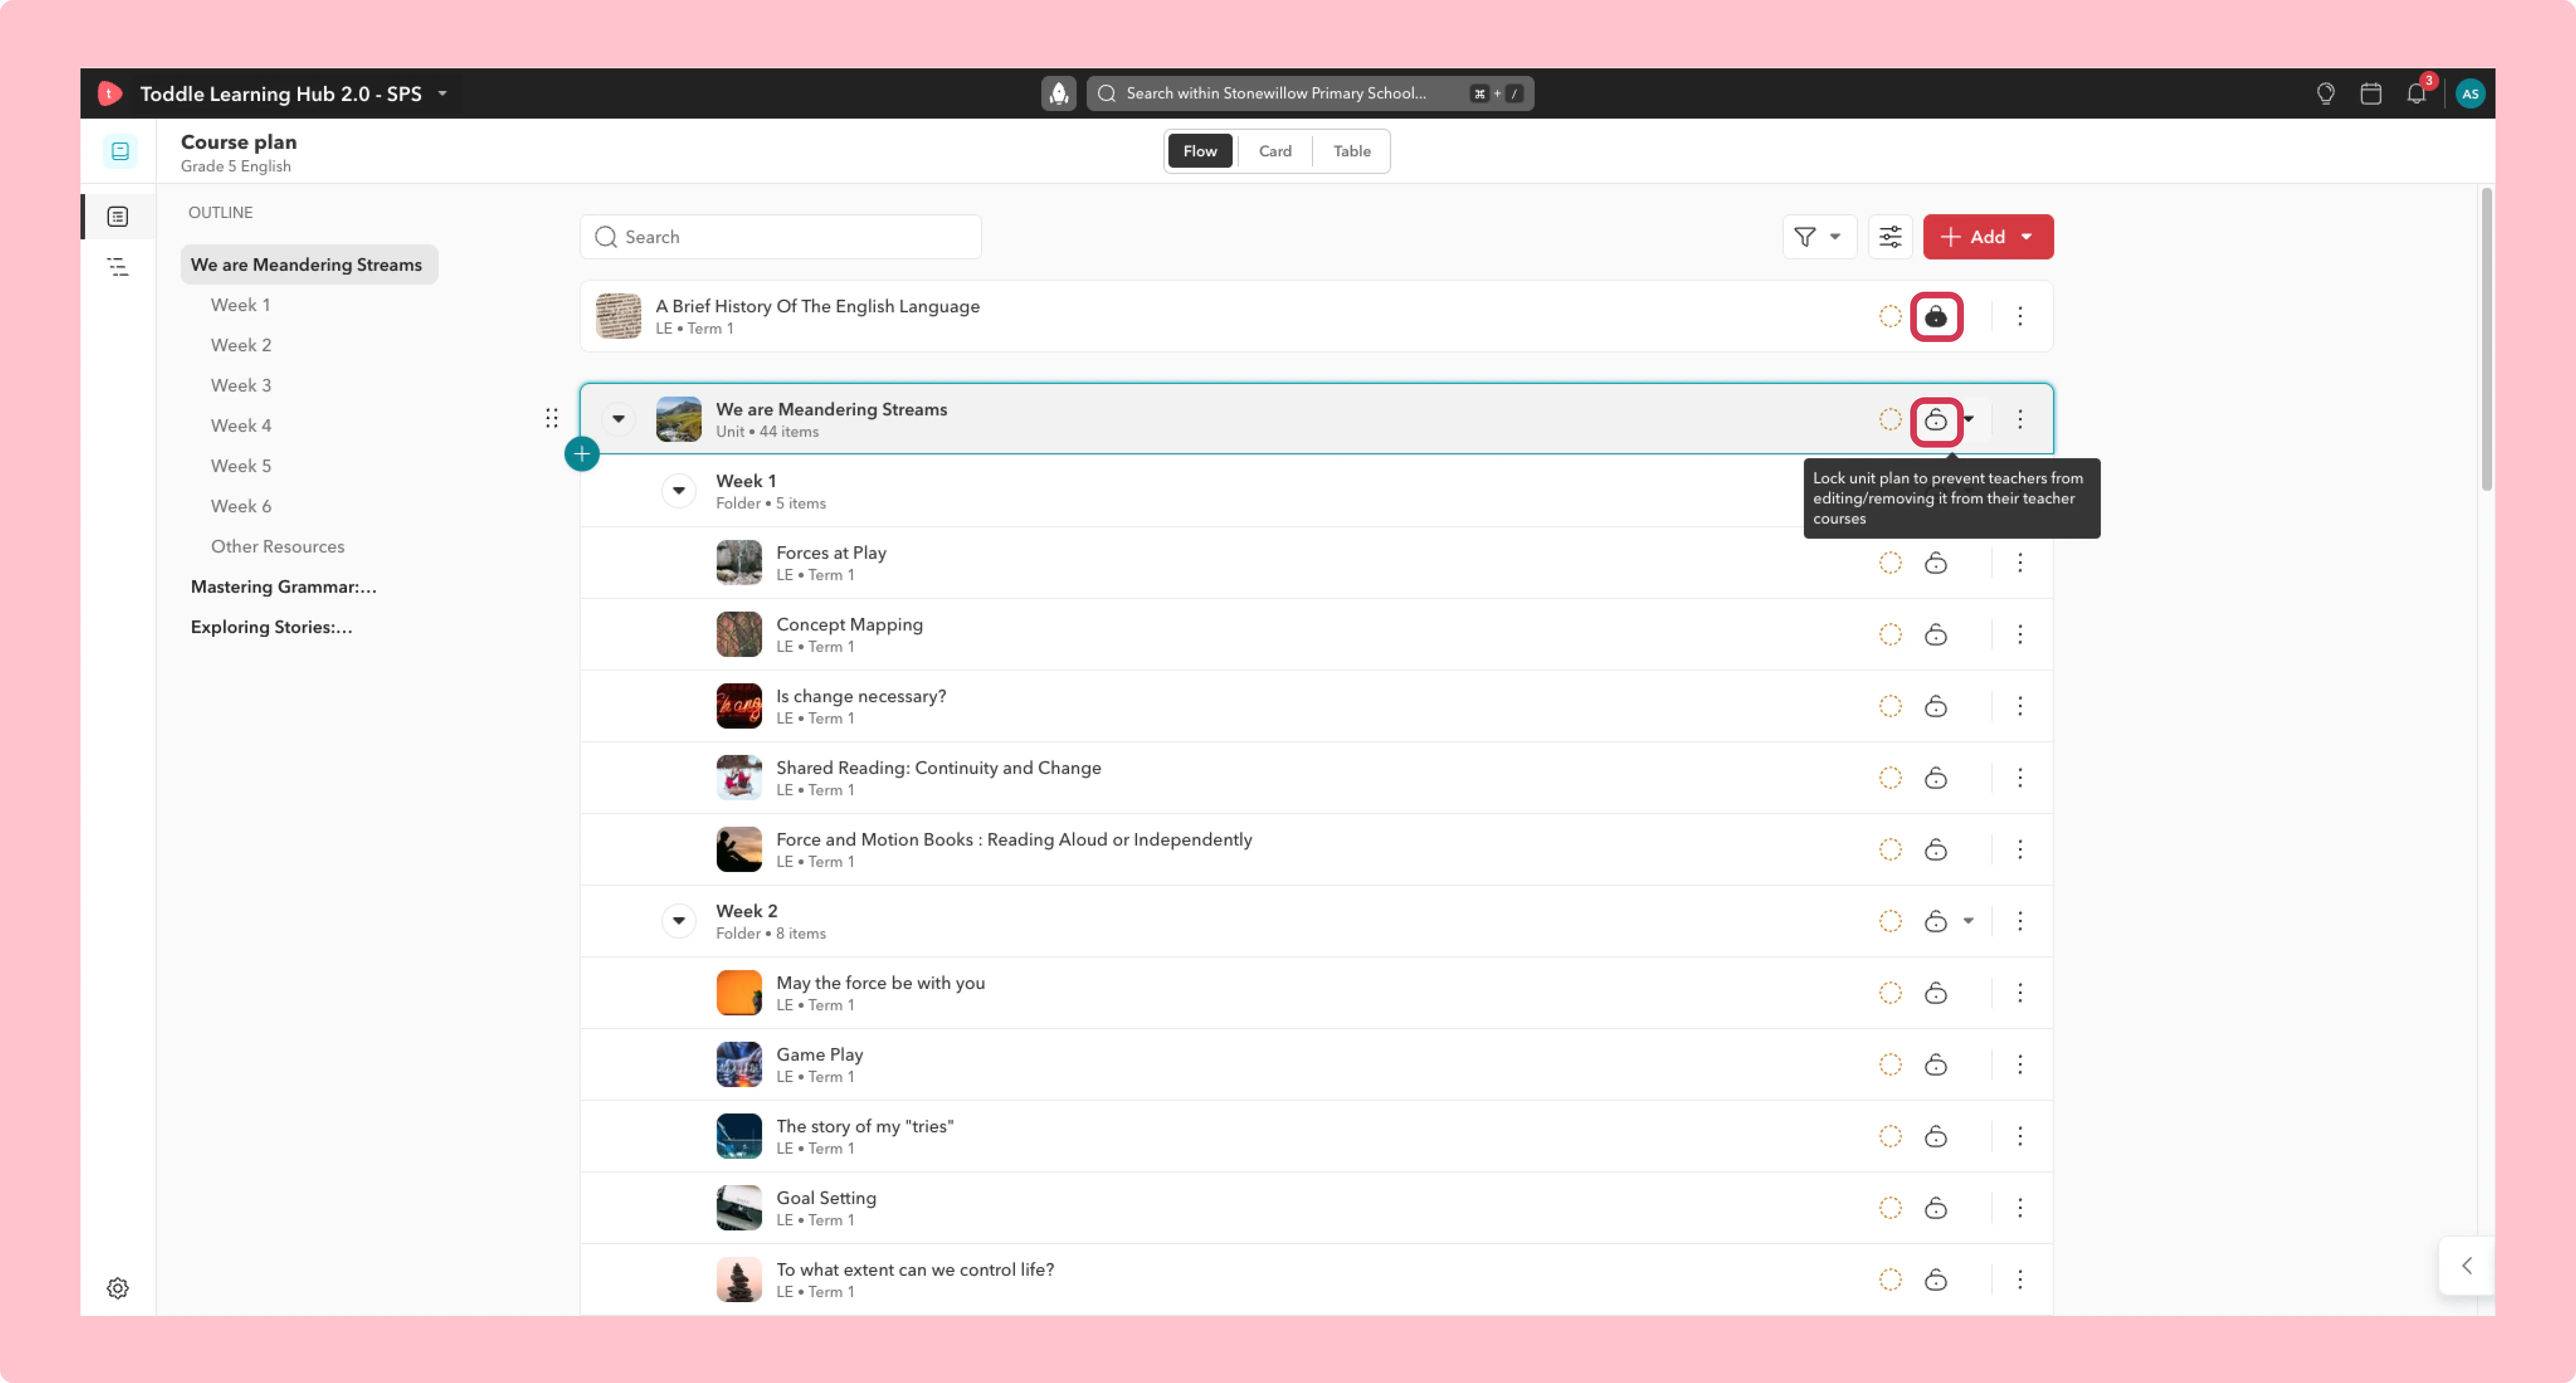
Task: Collapse the We are Meandering Streams unit
Action: (x=619, y=419)
